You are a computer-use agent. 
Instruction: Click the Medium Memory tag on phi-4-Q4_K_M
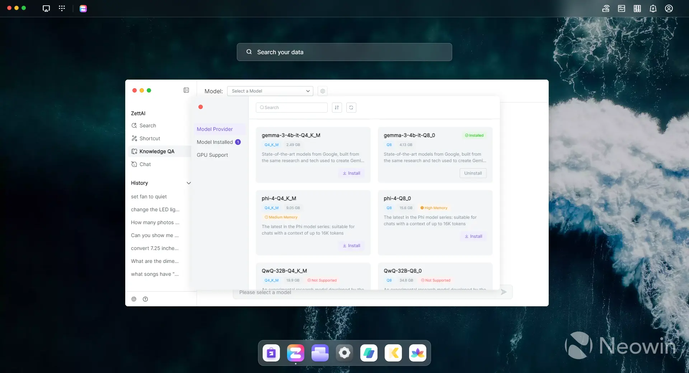point(281,217)
